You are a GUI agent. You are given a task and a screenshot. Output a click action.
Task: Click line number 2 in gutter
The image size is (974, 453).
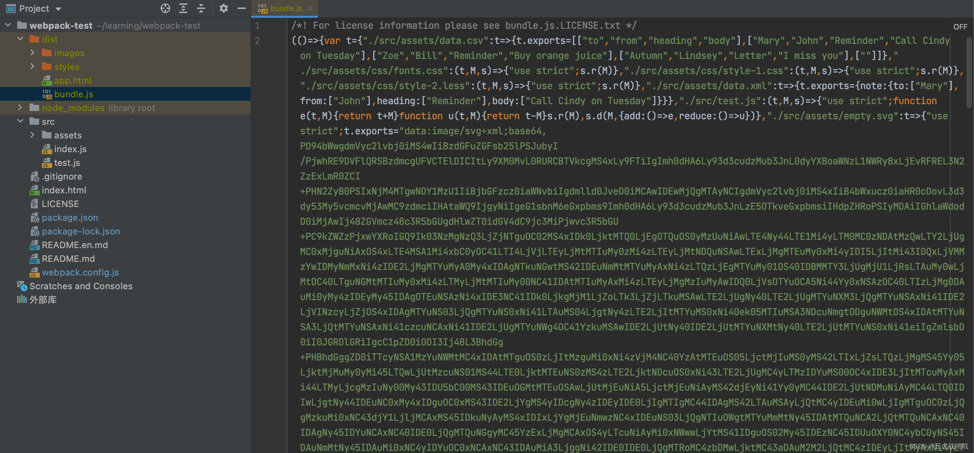click(257, 40)
